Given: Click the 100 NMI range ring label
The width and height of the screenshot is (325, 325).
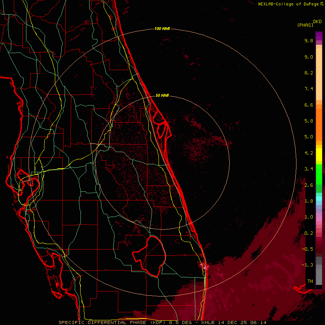Looking at the screenshot, I should (162, 29).
